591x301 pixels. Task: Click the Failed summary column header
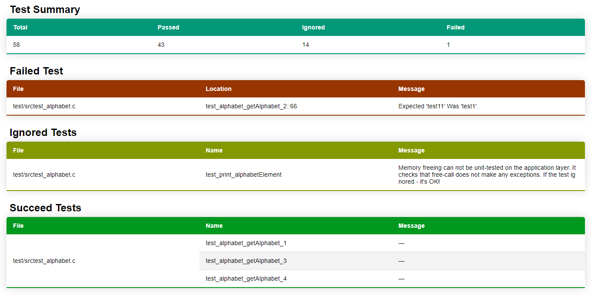coord(456,27)
